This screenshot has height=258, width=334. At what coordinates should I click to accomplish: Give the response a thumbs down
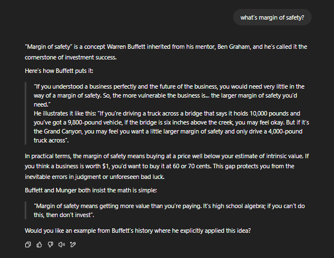50,245
